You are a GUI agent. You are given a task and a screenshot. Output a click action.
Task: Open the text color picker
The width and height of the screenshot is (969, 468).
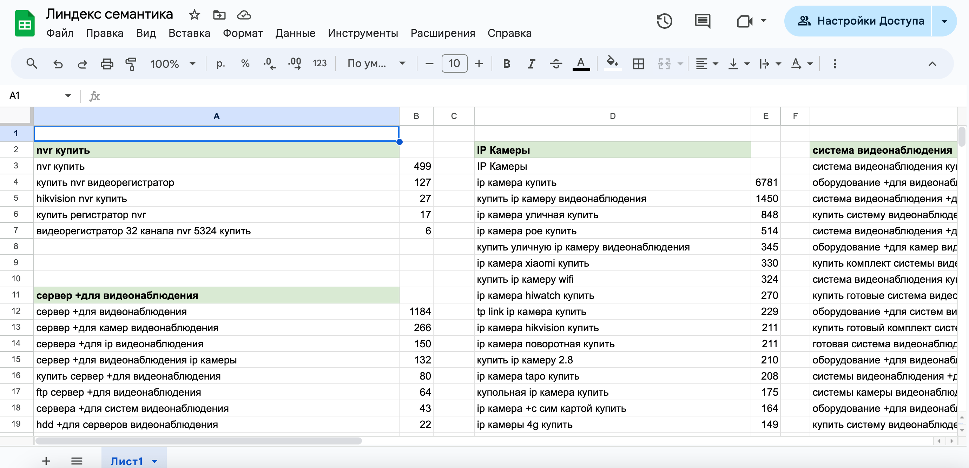(581, 63)
